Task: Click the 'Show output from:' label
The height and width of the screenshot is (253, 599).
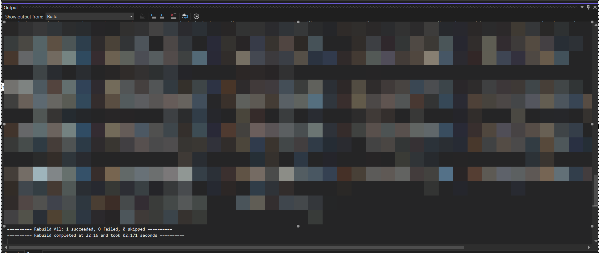Action: click(x=24, y=17)
